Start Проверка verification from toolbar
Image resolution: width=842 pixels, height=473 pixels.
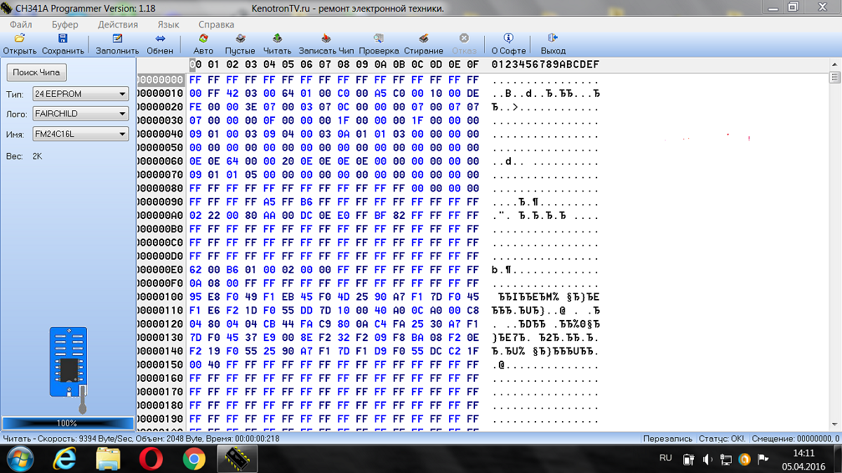click(379, 39)
